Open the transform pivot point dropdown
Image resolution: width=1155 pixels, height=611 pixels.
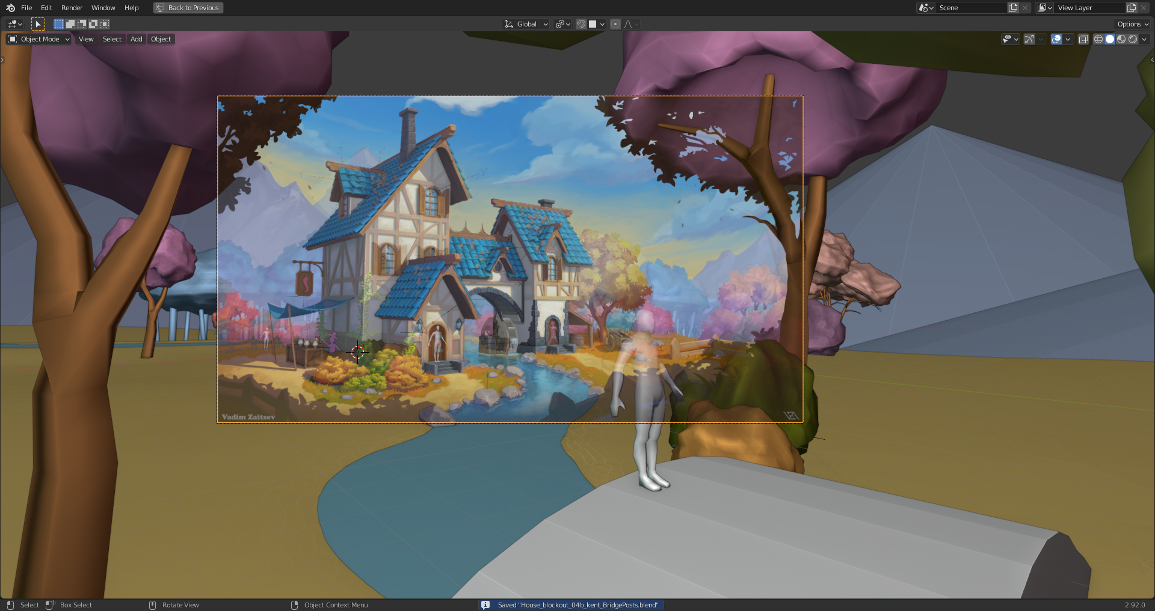click(x=562, y=24)
